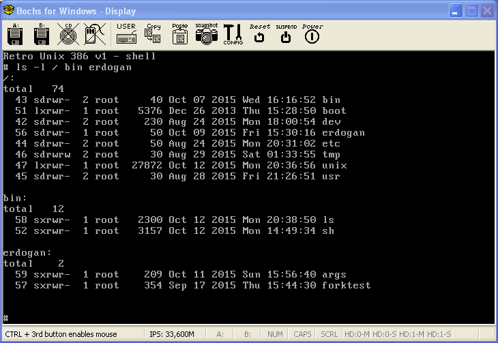Click the NUM indicator in status bar
Viewport: 498px width, 343px height.
tap(275, 334)
